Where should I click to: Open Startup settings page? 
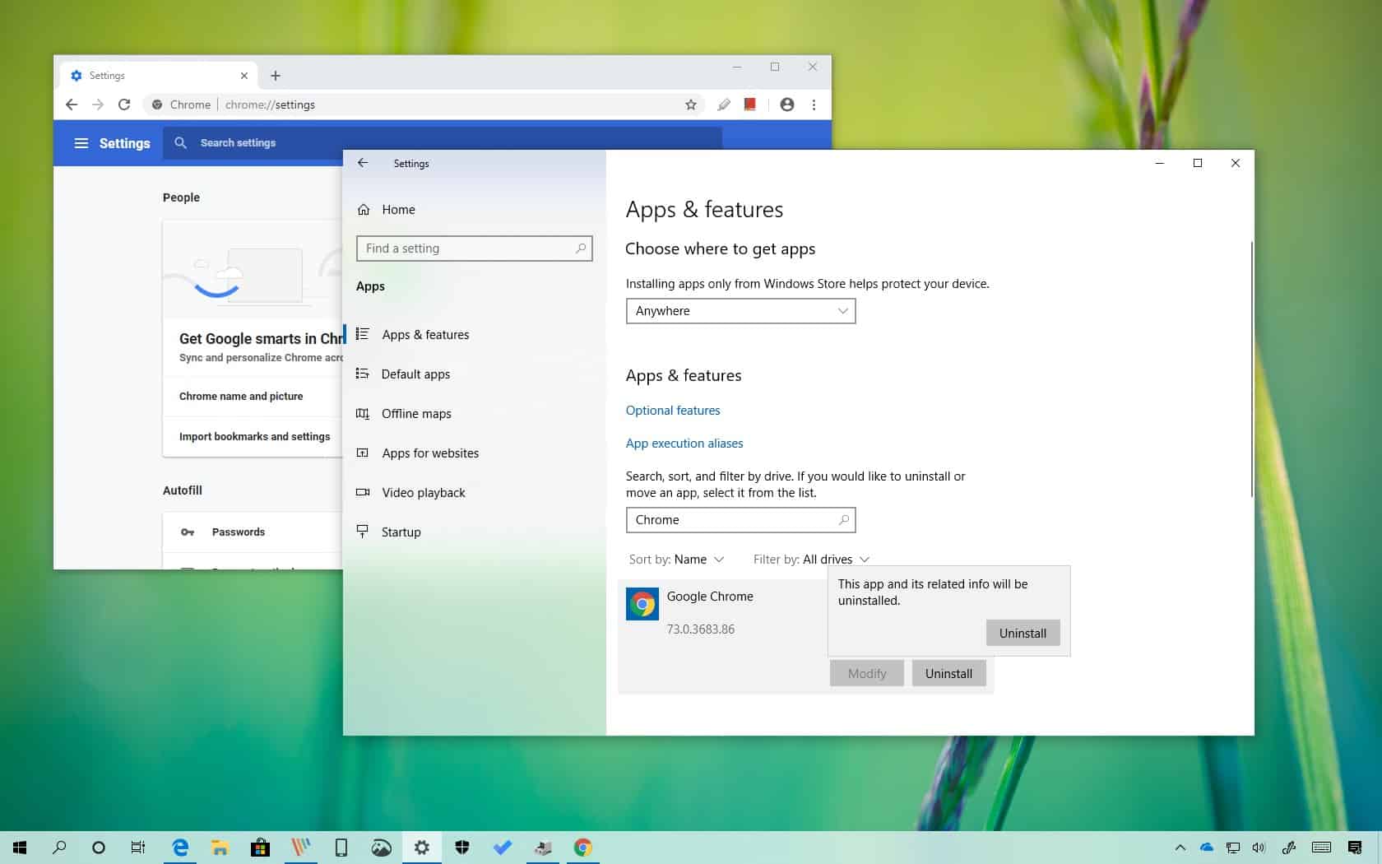(475, 532)
